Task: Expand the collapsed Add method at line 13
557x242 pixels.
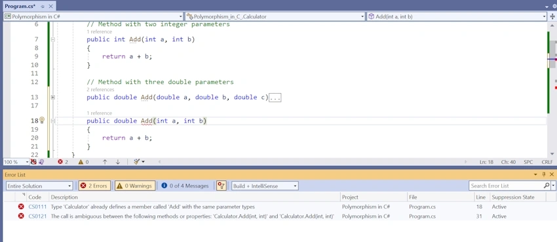Action: [x=52, y=97]
